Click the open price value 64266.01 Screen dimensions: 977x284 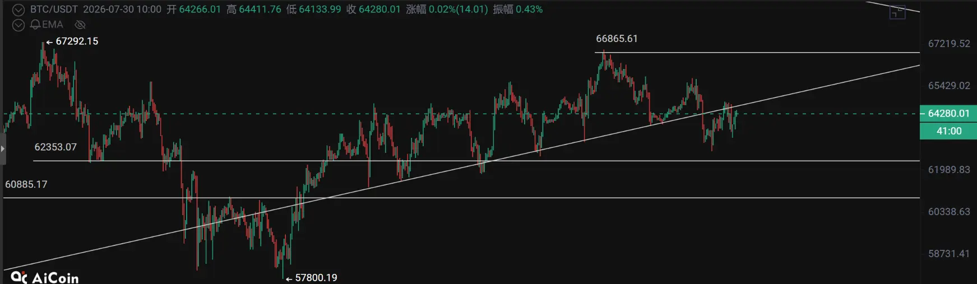200,10
